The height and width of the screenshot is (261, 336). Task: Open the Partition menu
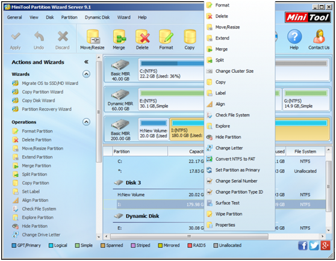coord(69,17)
